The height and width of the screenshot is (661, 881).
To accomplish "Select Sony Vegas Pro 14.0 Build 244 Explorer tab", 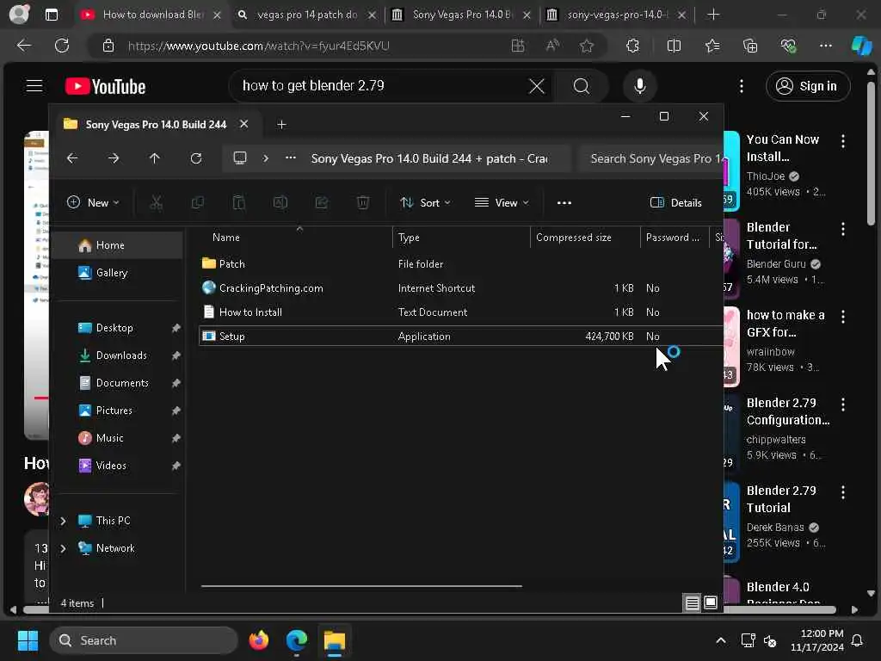I will pyautogui.click(x=156, y=124).
